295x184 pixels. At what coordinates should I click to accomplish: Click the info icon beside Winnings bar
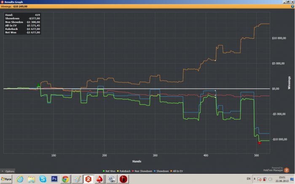pos(292,6)
